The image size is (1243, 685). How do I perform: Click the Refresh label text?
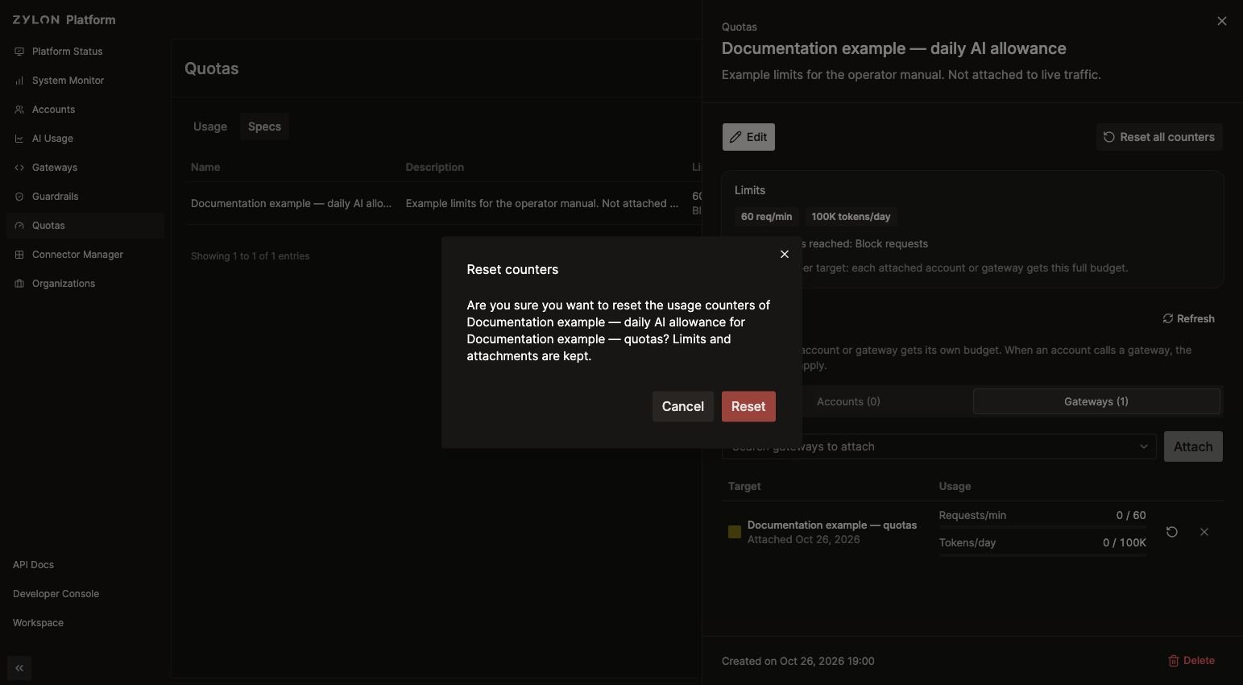[1195, 318]
